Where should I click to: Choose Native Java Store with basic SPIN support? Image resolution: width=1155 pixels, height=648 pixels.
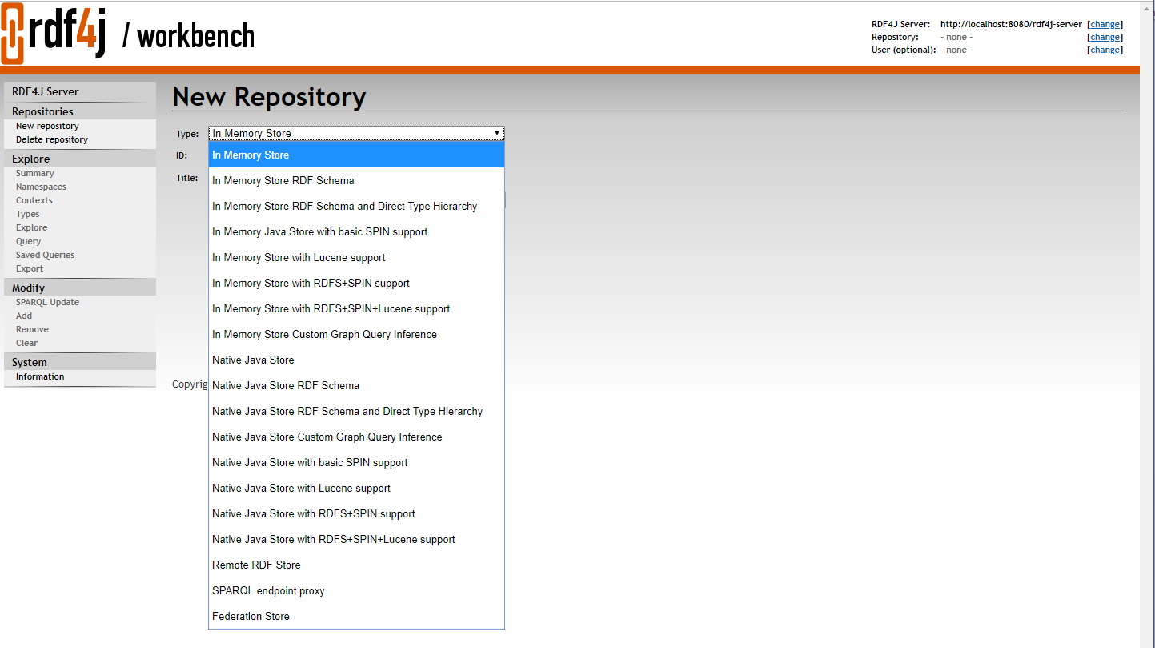356,462
